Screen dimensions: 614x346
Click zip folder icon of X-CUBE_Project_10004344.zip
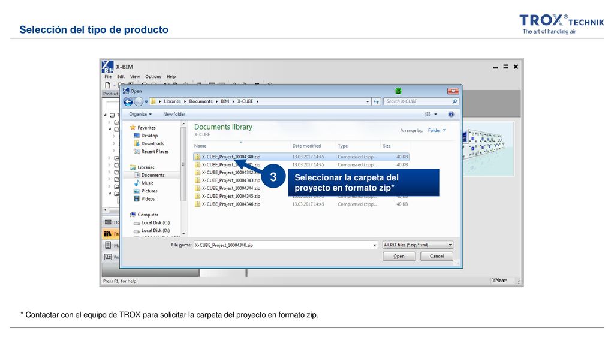point(198,189)
